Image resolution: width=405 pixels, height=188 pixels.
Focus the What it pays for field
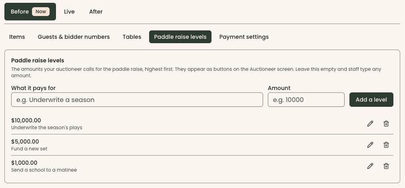(137, 100)
